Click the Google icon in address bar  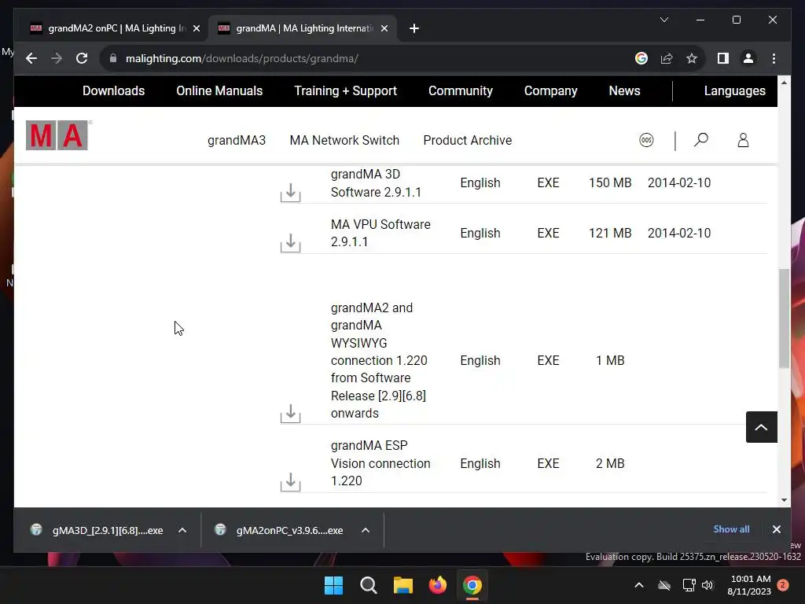[x=641, y=58]
